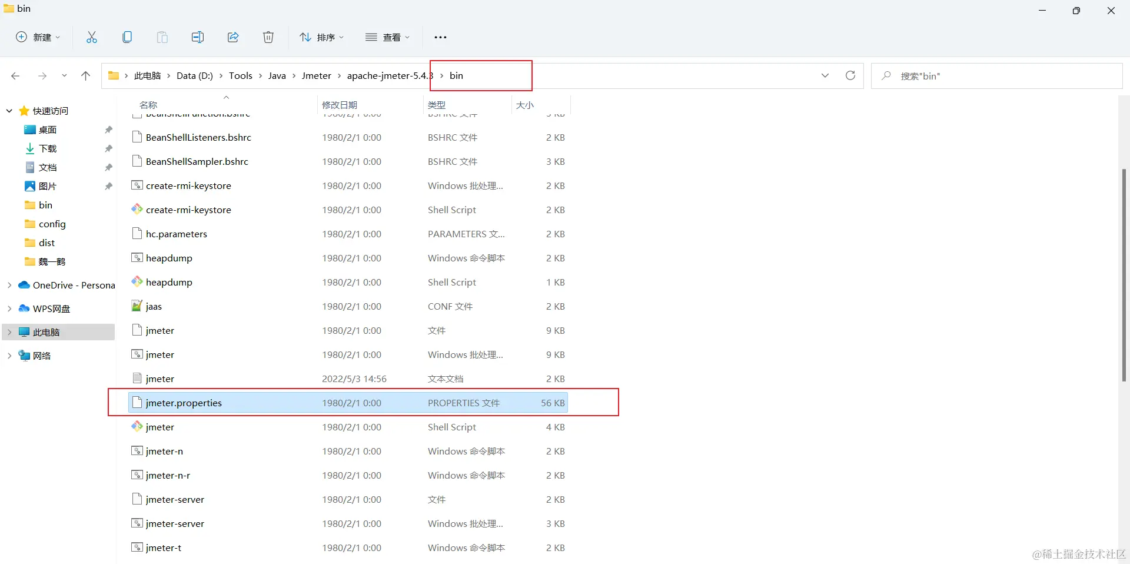Refresh the bin folder view
The width and height of the screenshot is (1130, 564).
coord(850,75)
